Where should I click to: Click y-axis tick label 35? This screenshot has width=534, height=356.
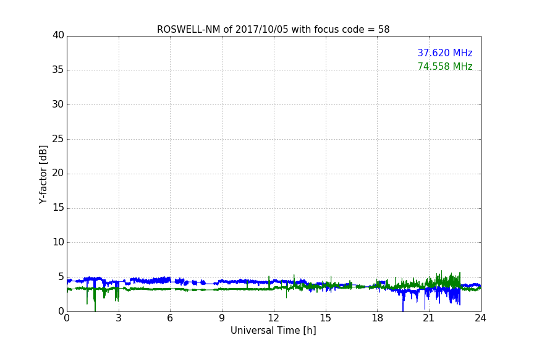[x=58, y=70]
